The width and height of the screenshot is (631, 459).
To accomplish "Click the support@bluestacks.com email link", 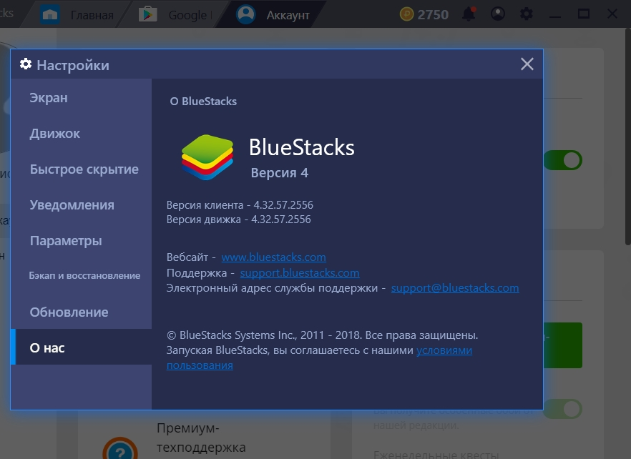I will pos(455,288).
